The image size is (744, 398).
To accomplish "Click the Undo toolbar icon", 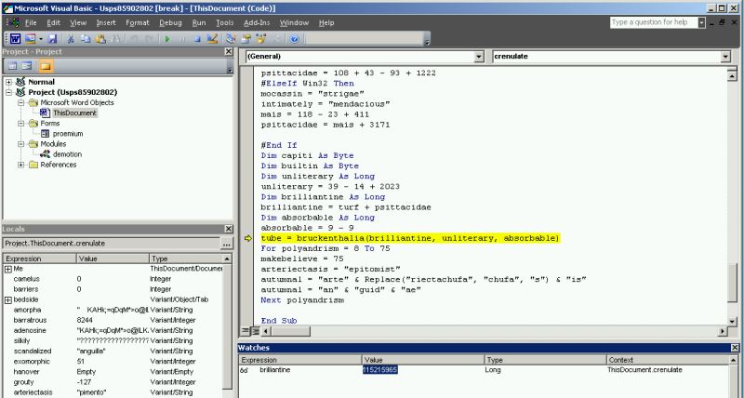I will pyautogui.click(x=134, y=39).
